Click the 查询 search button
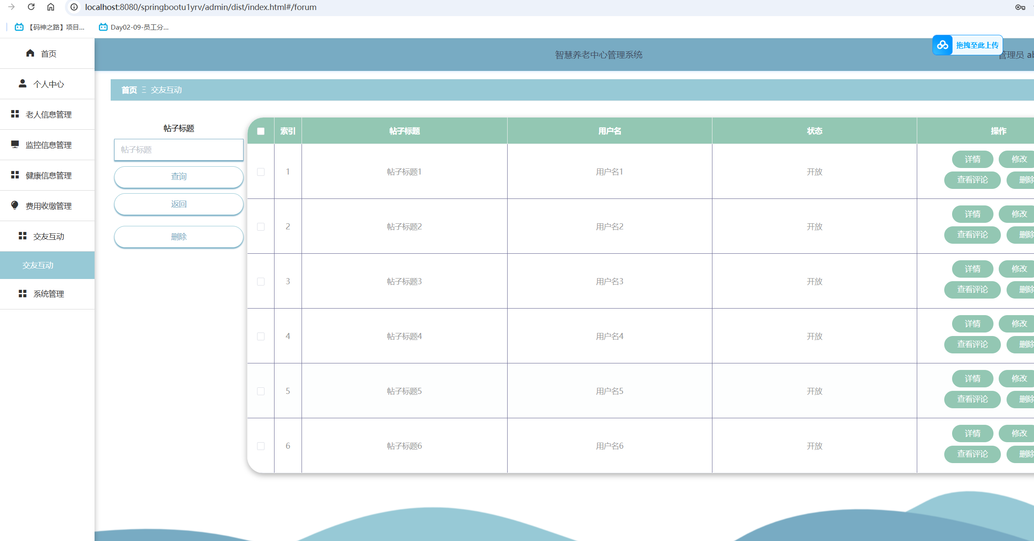This screenshot has height=541, width=1034. pos(179,177)
